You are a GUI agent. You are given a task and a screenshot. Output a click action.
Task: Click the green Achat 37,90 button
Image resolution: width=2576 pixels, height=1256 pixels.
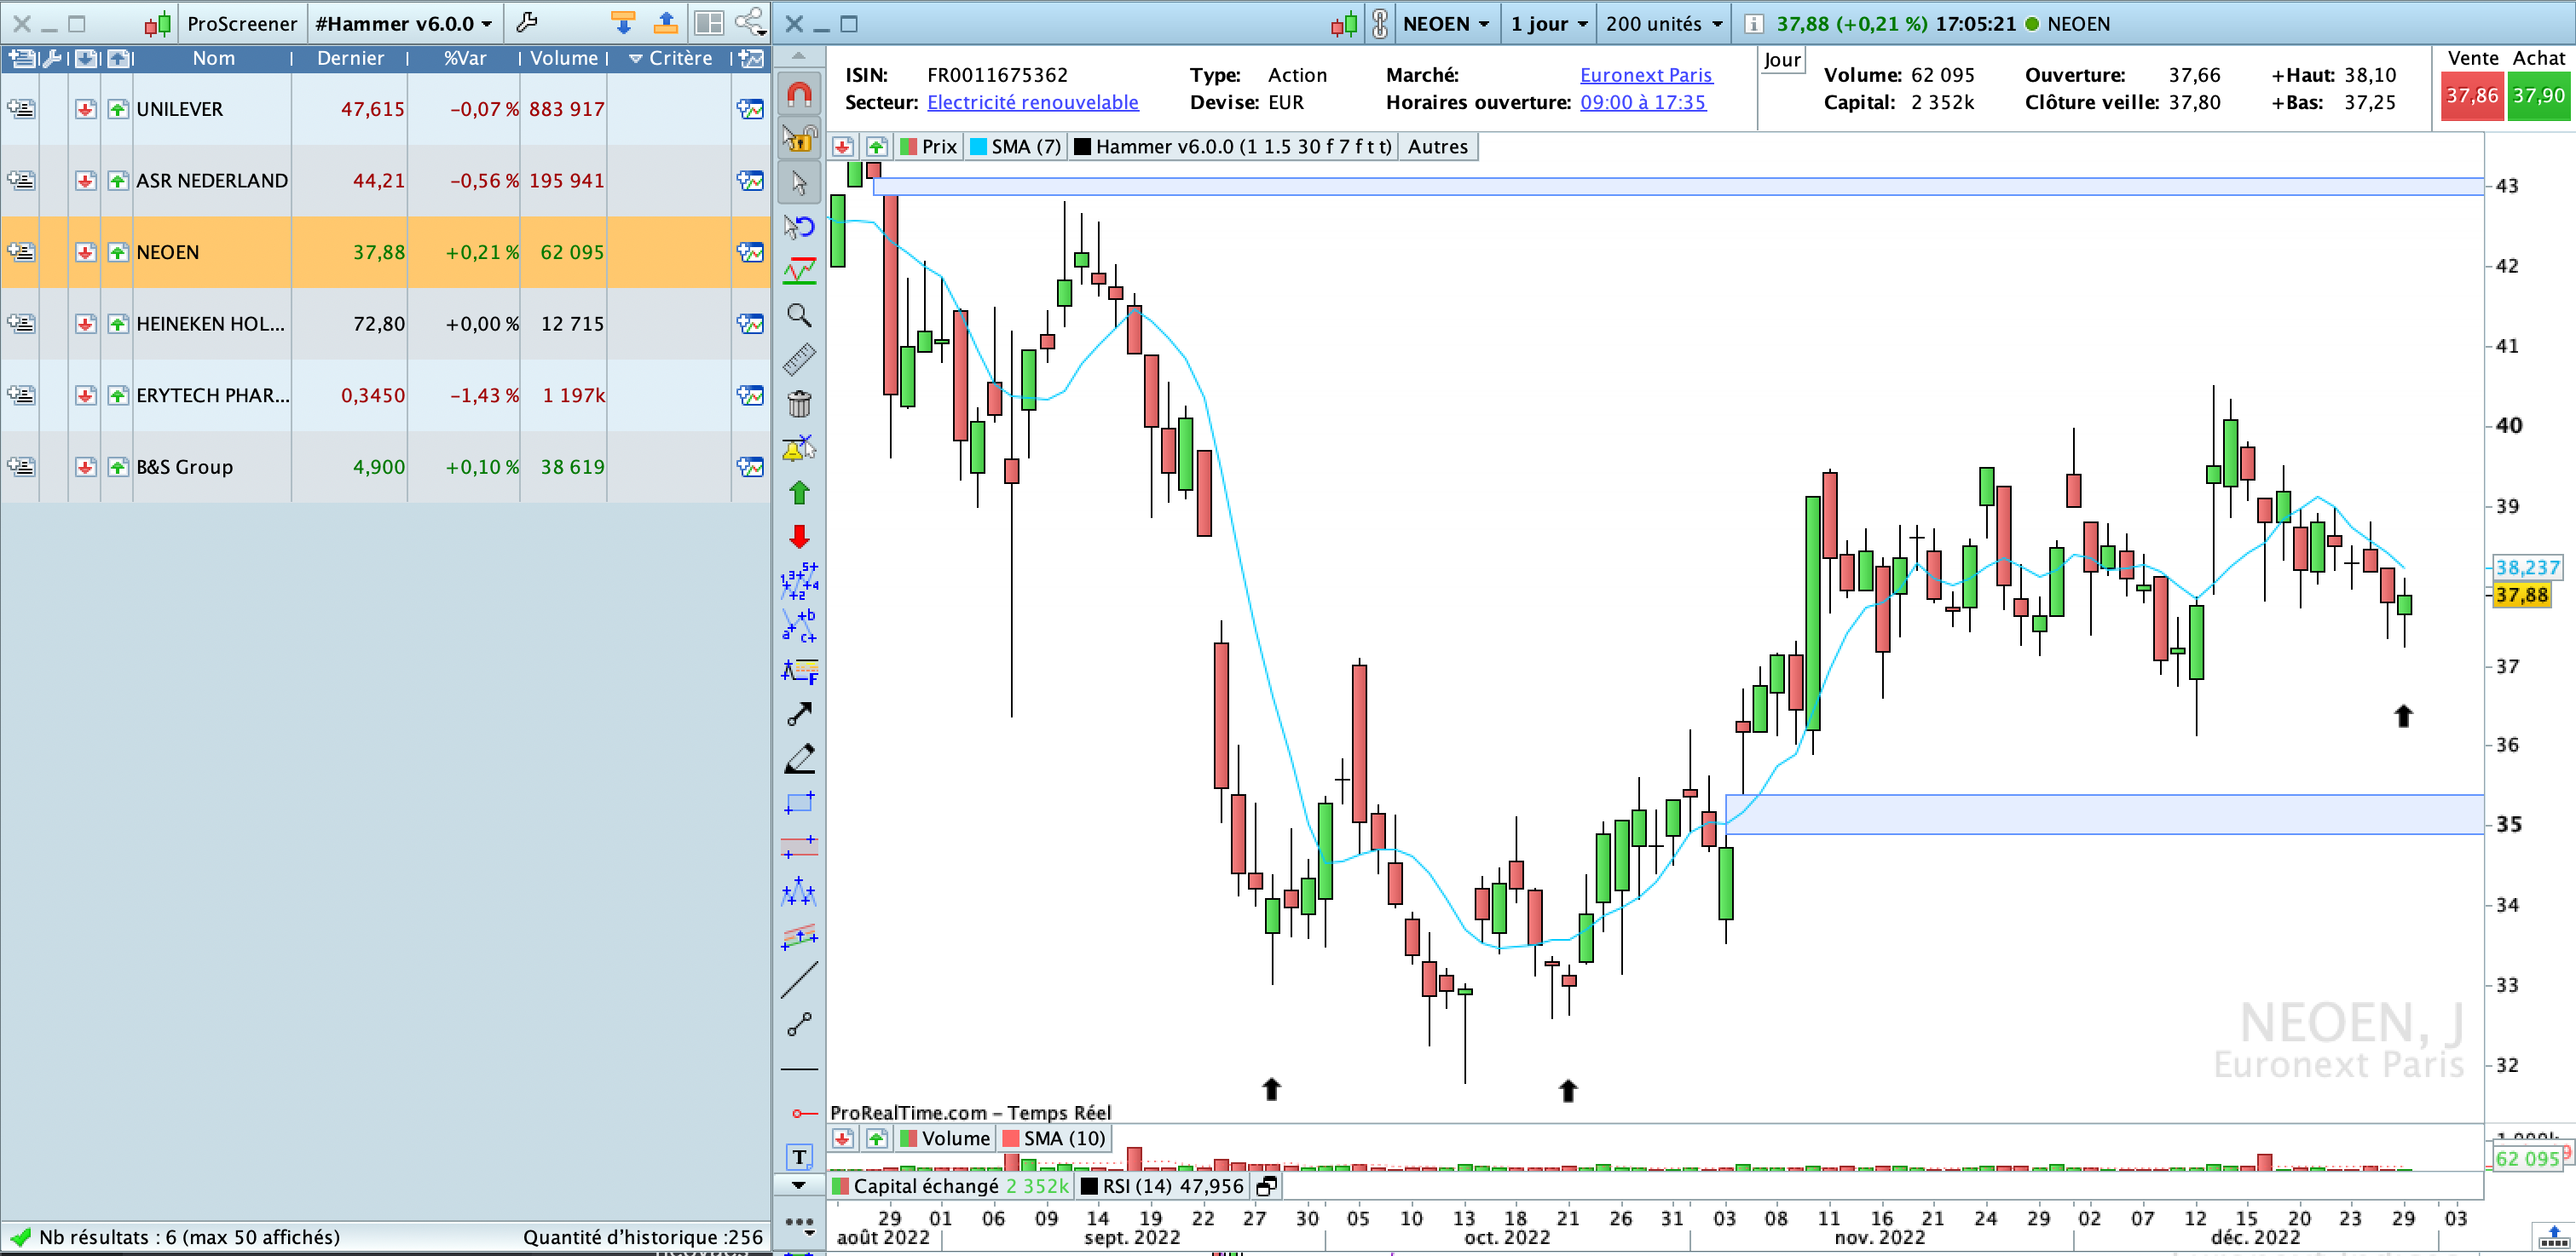pos(2539,96)
